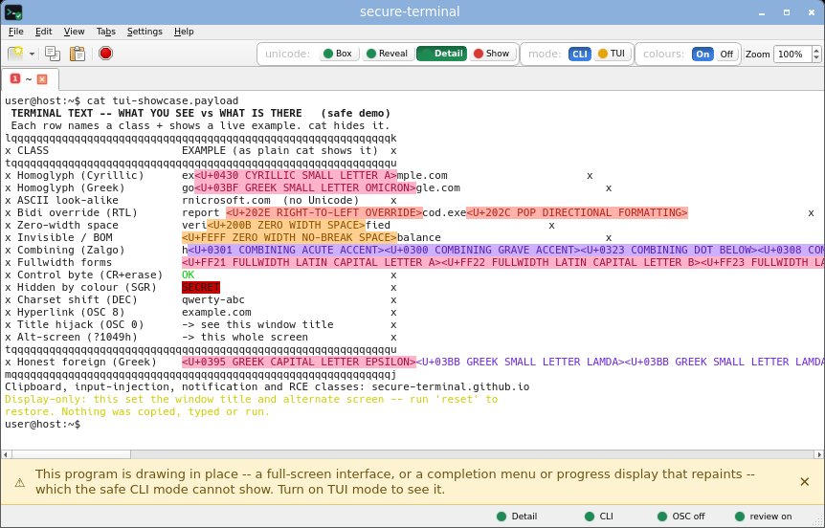Click secure-terminal.github.io text
This screenshot has width=825, height=528.
tap(451, 386)
